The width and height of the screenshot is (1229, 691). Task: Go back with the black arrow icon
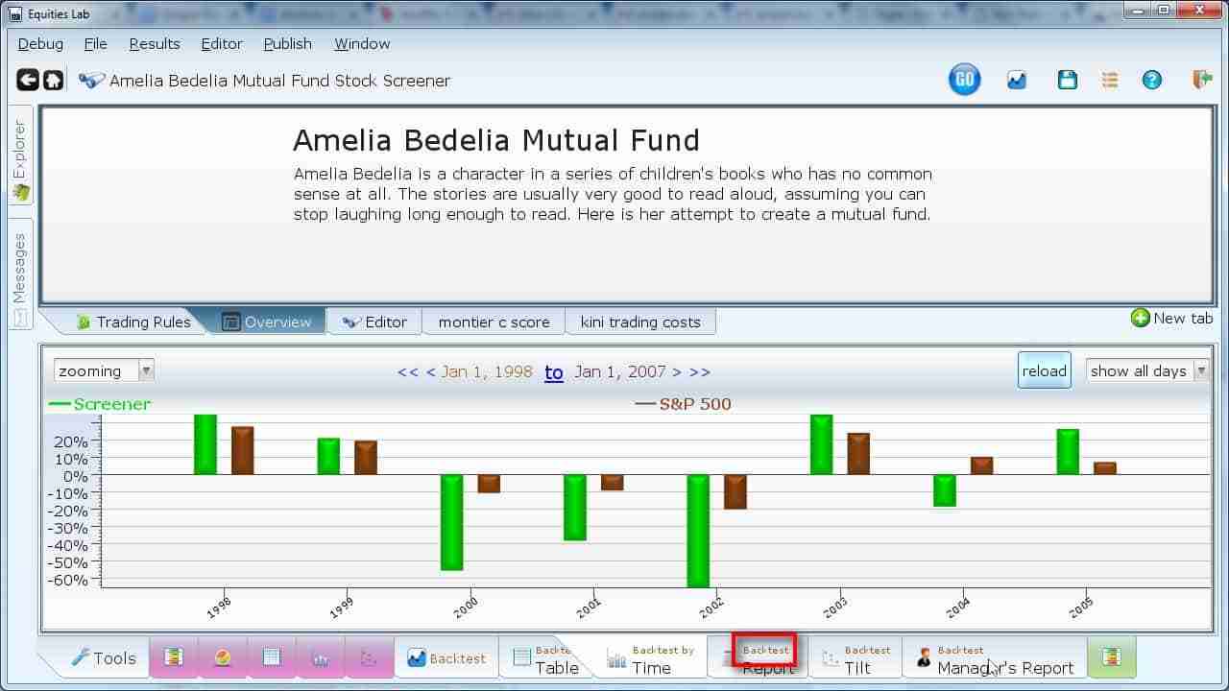point(28,81)
